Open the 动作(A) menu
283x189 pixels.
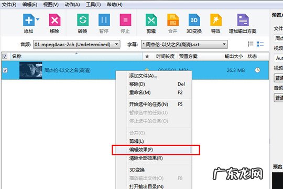(x=72, y=4)
